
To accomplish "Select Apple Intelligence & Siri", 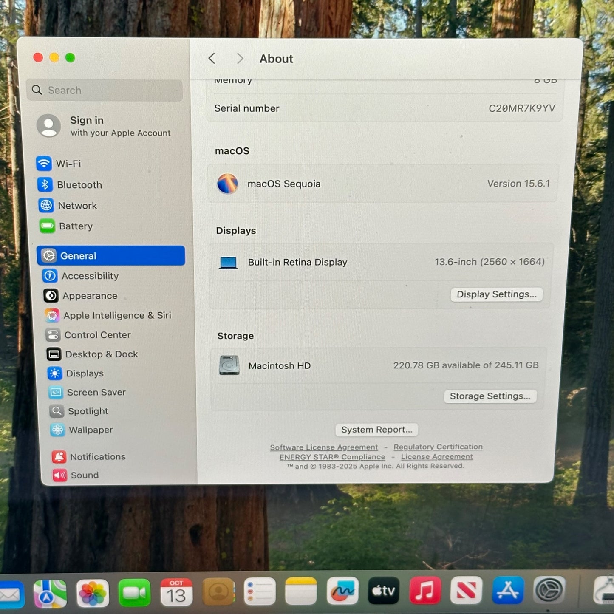I will click(117, 315).
